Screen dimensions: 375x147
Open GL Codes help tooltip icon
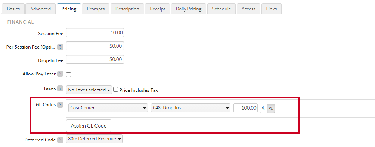(60, 105)
